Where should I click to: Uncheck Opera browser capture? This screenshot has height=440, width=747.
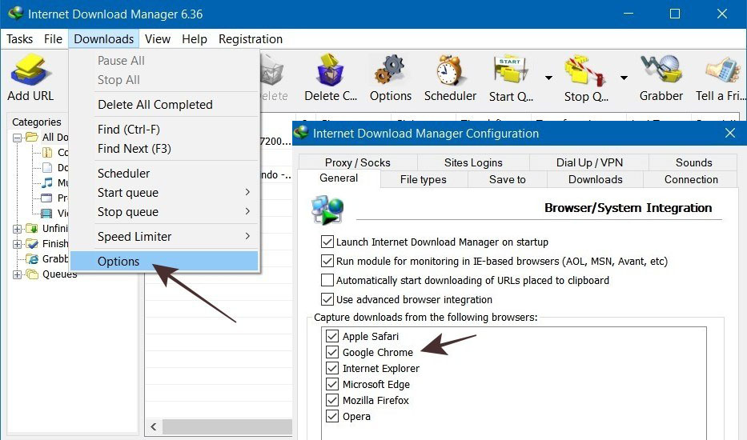pyautogui.click(x=332, y=416)
